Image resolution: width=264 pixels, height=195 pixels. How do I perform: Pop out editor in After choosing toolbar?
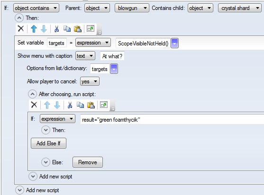[x=104, y=105]
